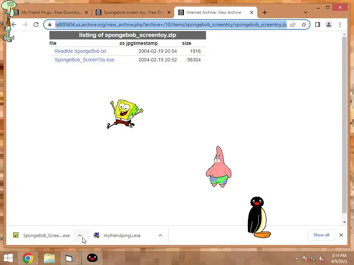
Task: Click the scrollbar down arrow
Action: click(344, 222)
